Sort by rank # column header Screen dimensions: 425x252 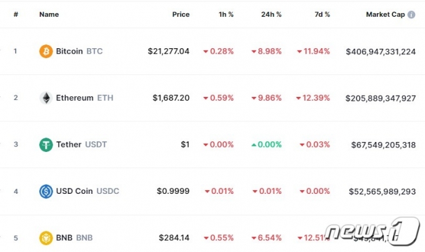pyautogui.click(x=16, y=14)
